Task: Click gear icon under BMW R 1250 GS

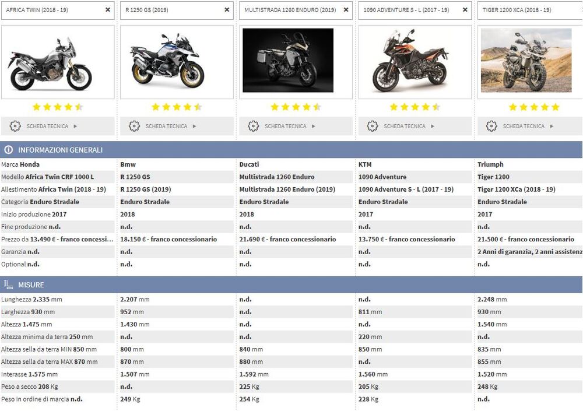Action: tap(134, 126)
